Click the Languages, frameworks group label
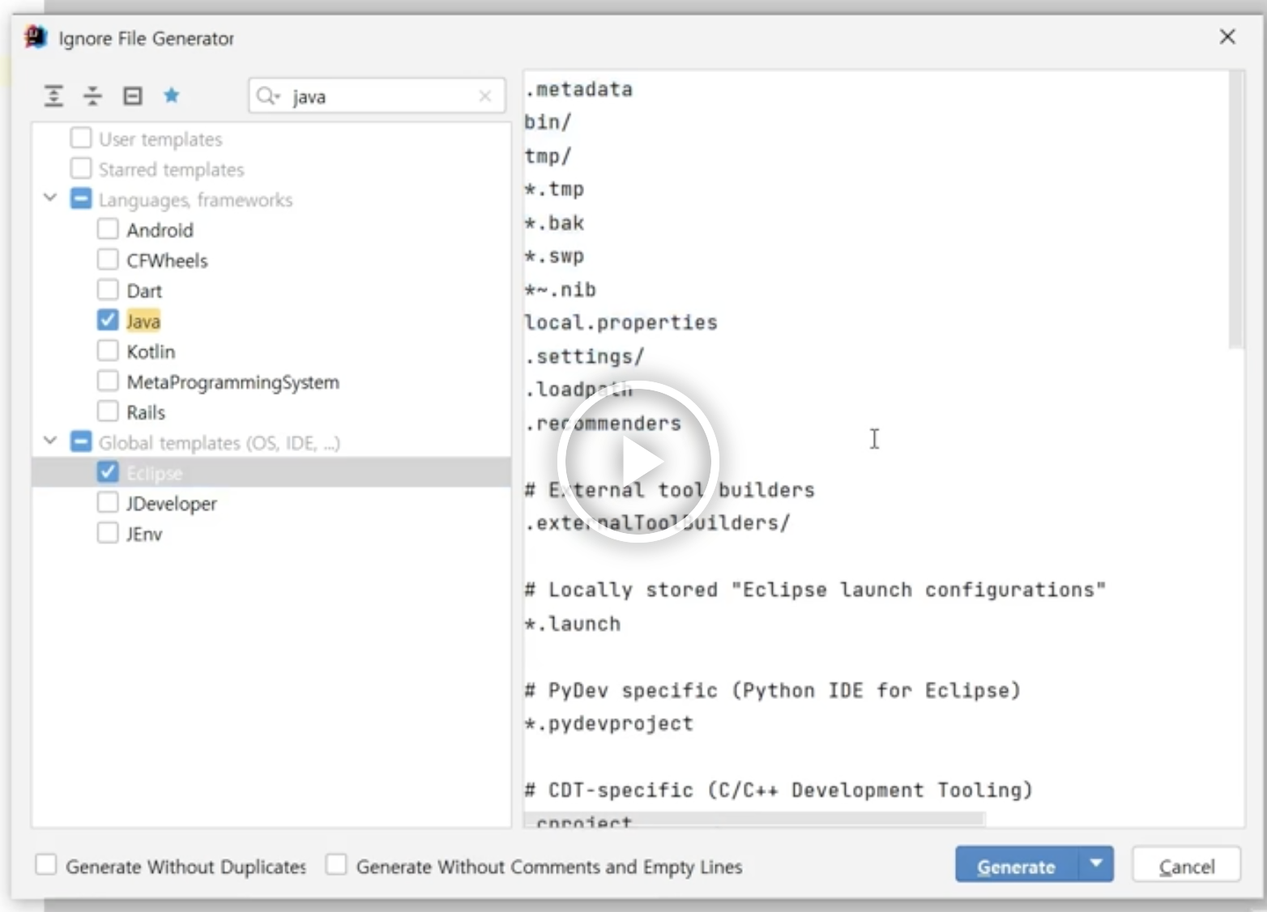The height and width of the screenshot is (912, 1267). pyautogui.click(x=195, y=200)
